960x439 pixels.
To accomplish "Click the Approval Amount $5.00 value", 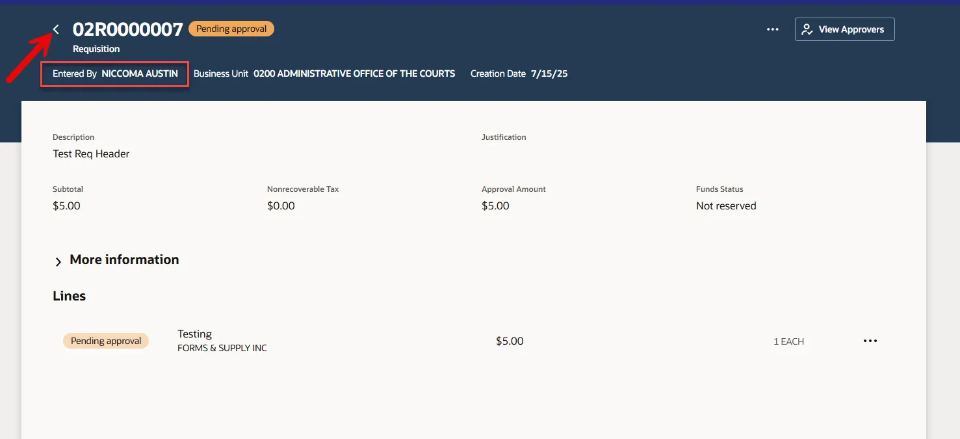I will coord(495,206).
